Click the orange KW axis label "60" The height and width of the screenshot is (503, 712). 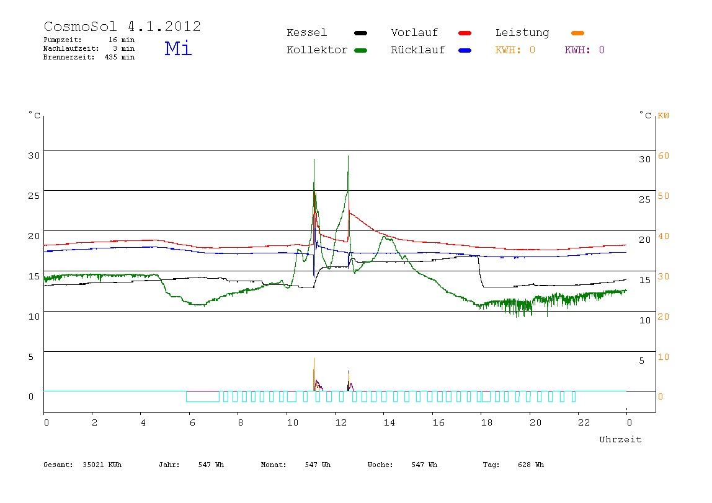(664, 155)
